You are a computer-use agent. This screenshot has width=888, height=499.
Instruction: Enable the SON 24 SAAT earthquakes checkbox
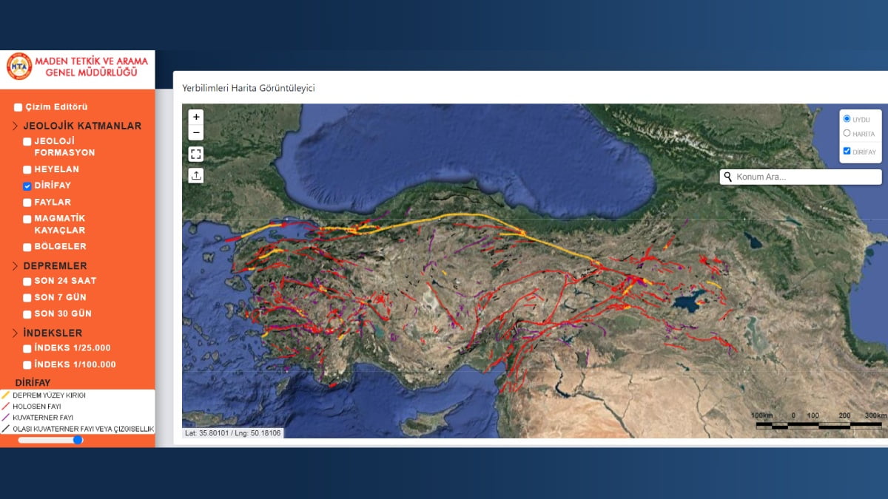pyautogui.click(x=27, y=282)
